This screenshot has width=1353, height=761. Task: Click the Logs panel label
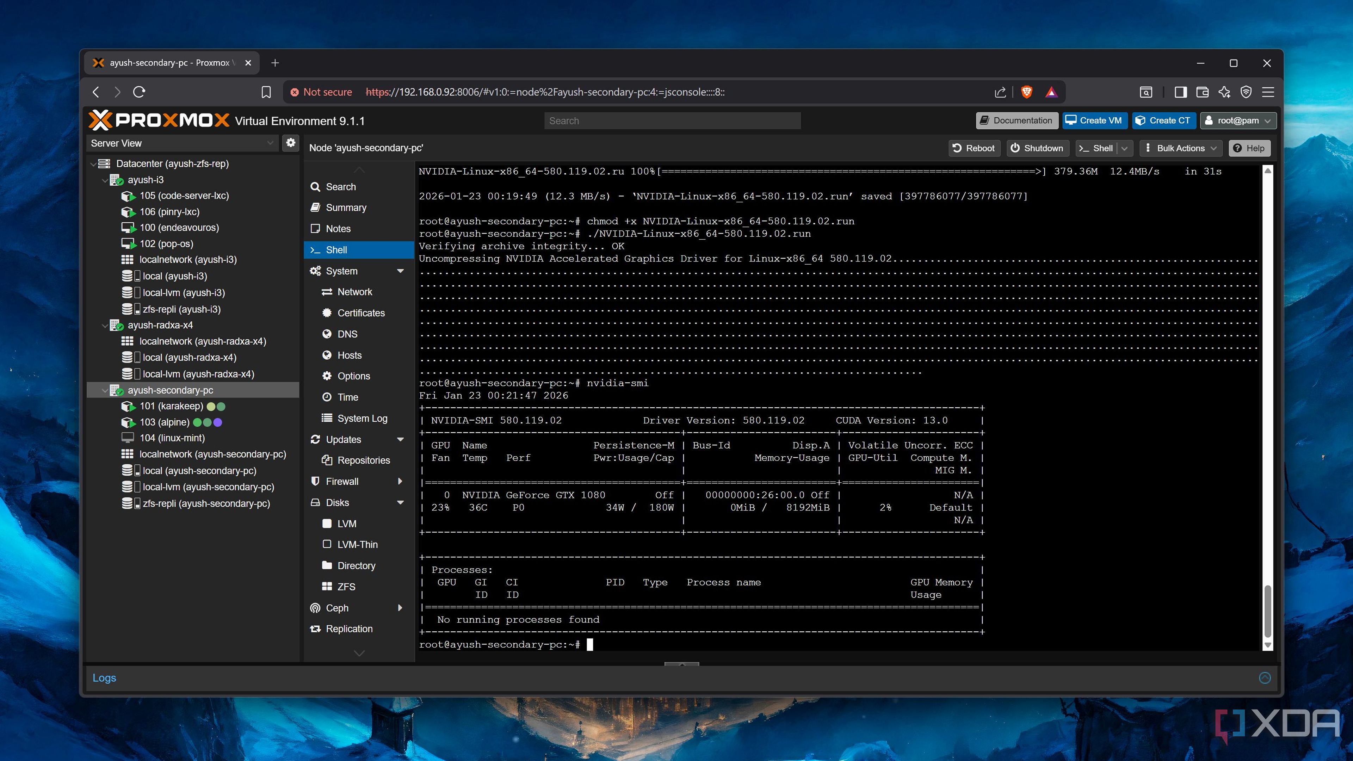(104, 678)
